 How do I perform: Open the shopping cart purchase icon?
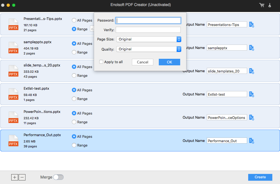[x=262, y=5]
